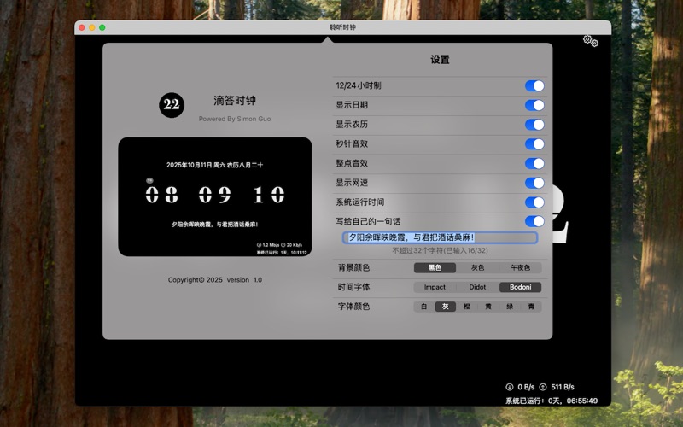Select 午夜色 background color
The height and width of the screenshot is (427, 683).
tap(520, 267)
